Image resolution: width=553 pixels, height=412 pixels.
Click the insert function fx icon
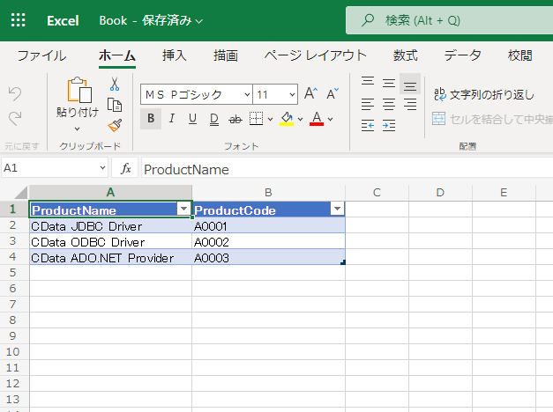coord(126,169)
